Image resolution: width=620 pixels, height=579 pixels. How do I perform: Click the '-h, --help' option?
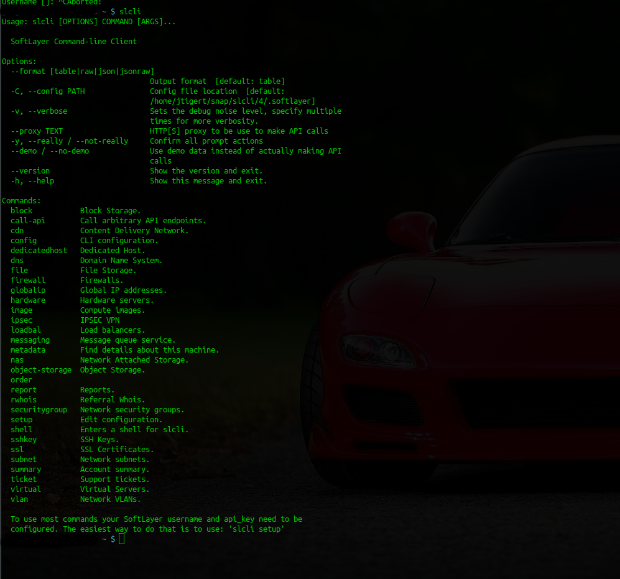pyautogui.click(x=32, y=181)
